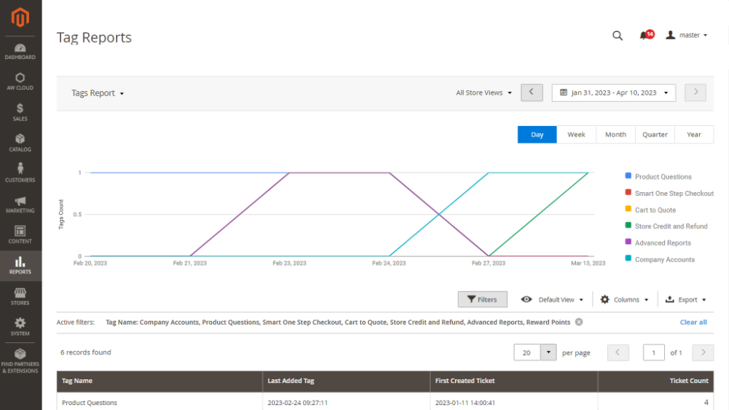The width and height of the screenshot is (729, 410).
Task: Open the Customers sidebar menu
Action: coord(20,173)
